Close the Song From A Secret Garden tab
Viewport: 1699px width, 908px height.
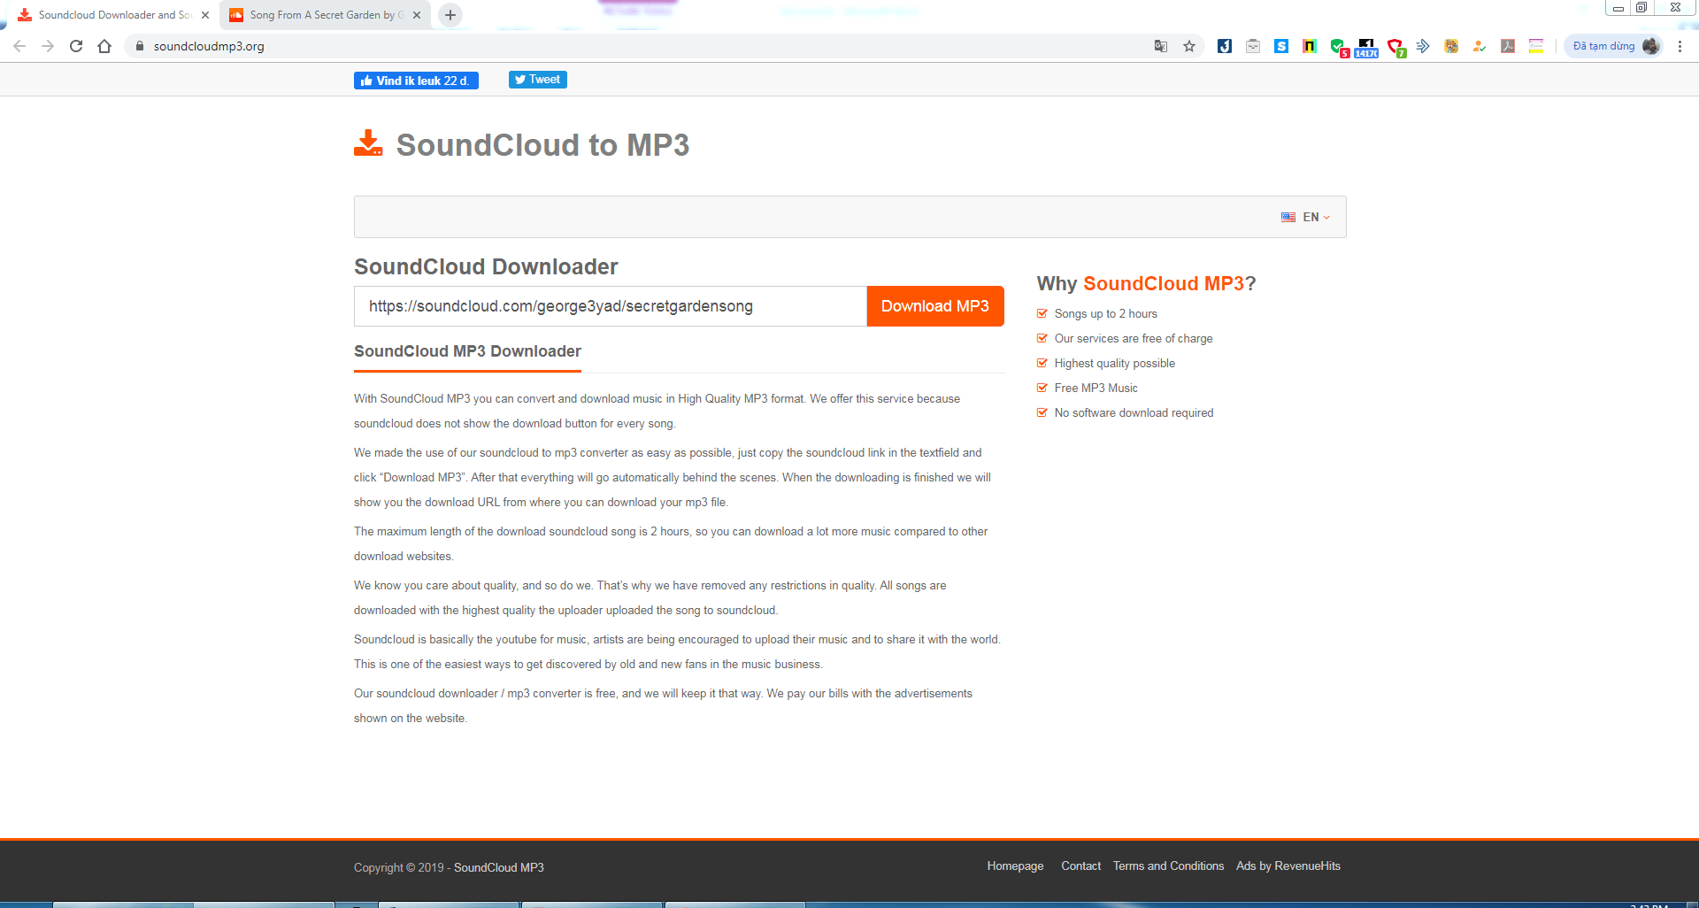417,15
